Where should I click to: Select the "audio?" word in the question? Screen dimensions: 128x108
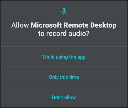point(79,33)
